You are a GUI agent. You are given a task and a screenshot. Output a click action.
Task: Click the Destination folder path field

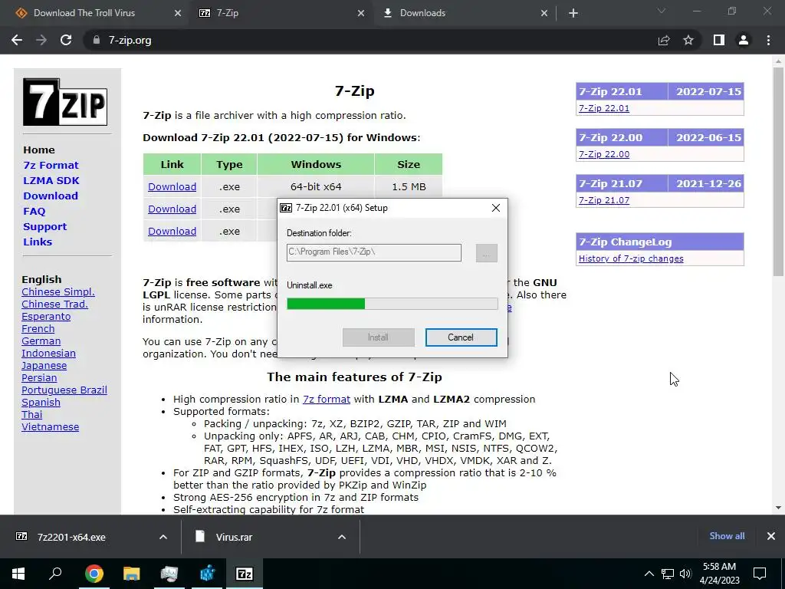click(x=373, y=252)
